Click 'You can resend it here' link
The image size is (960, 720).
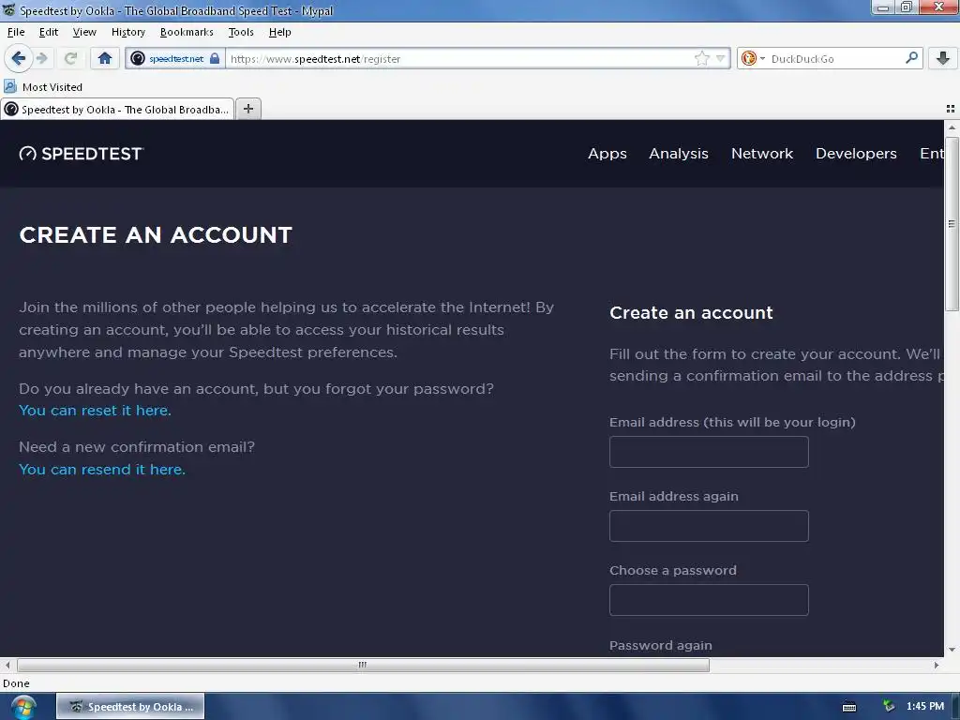point(101,469)
